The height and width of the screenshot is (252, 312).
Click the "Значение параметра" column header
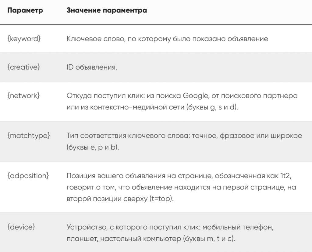106,11
